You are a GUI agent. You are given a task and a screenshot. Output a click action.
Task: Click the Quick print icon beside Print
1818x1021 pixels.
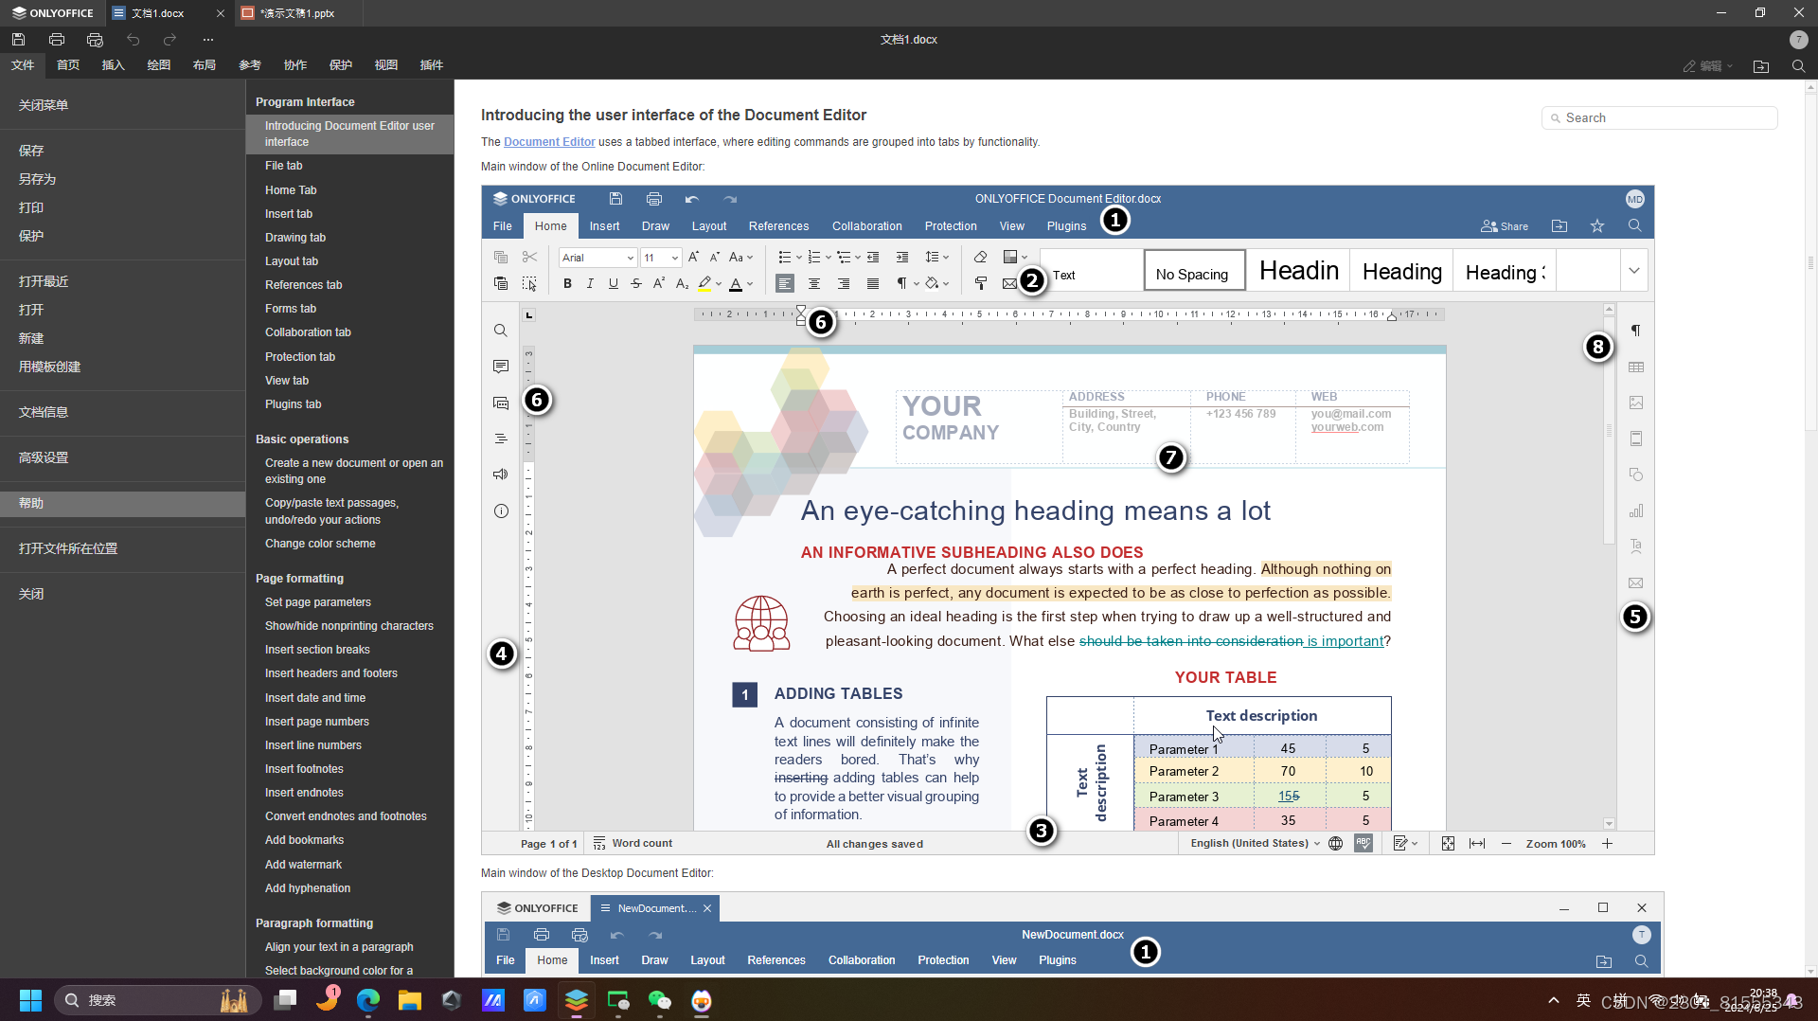click(x=95, y=40)
